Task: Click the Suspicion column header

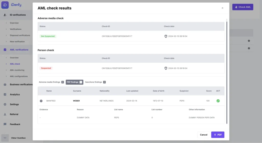Action: [x=184, y=91]
